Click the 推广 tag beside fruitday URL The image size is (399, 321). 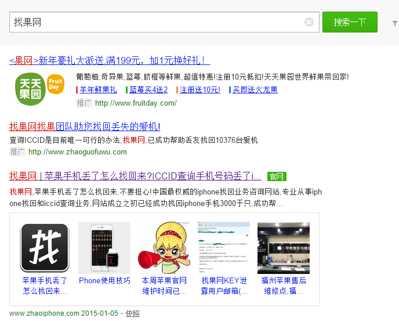pos(84,103)
